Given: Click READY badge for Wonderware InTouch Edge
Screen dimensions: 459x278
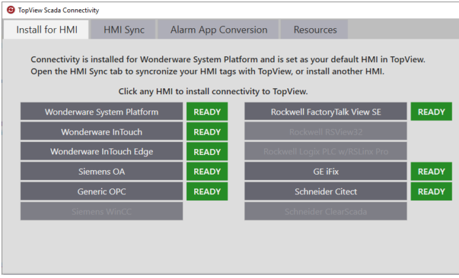Looking at the screenshot, I should pos(207,151).
